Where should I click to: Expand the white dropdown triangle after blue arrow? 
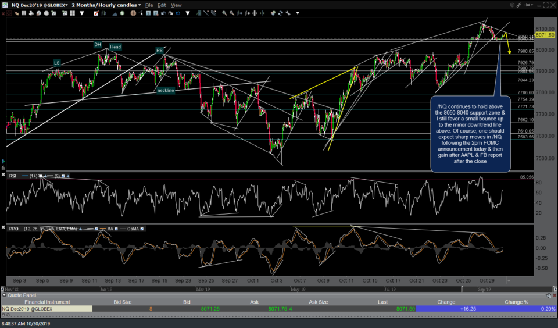(188, 13)
